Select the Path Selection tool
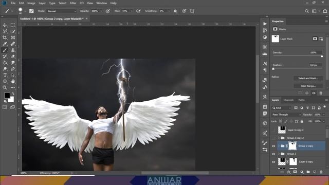 (x=13, y=75)
